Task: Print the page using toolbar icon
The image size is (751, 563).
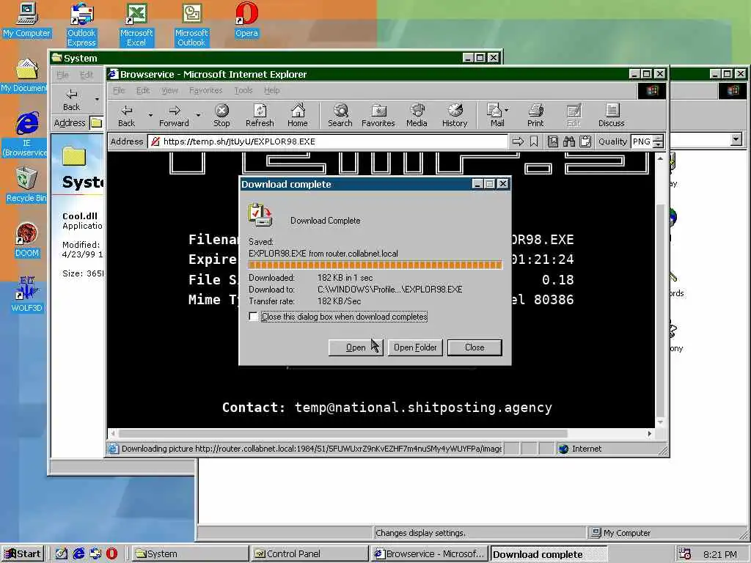Action: tap(535, 115)
